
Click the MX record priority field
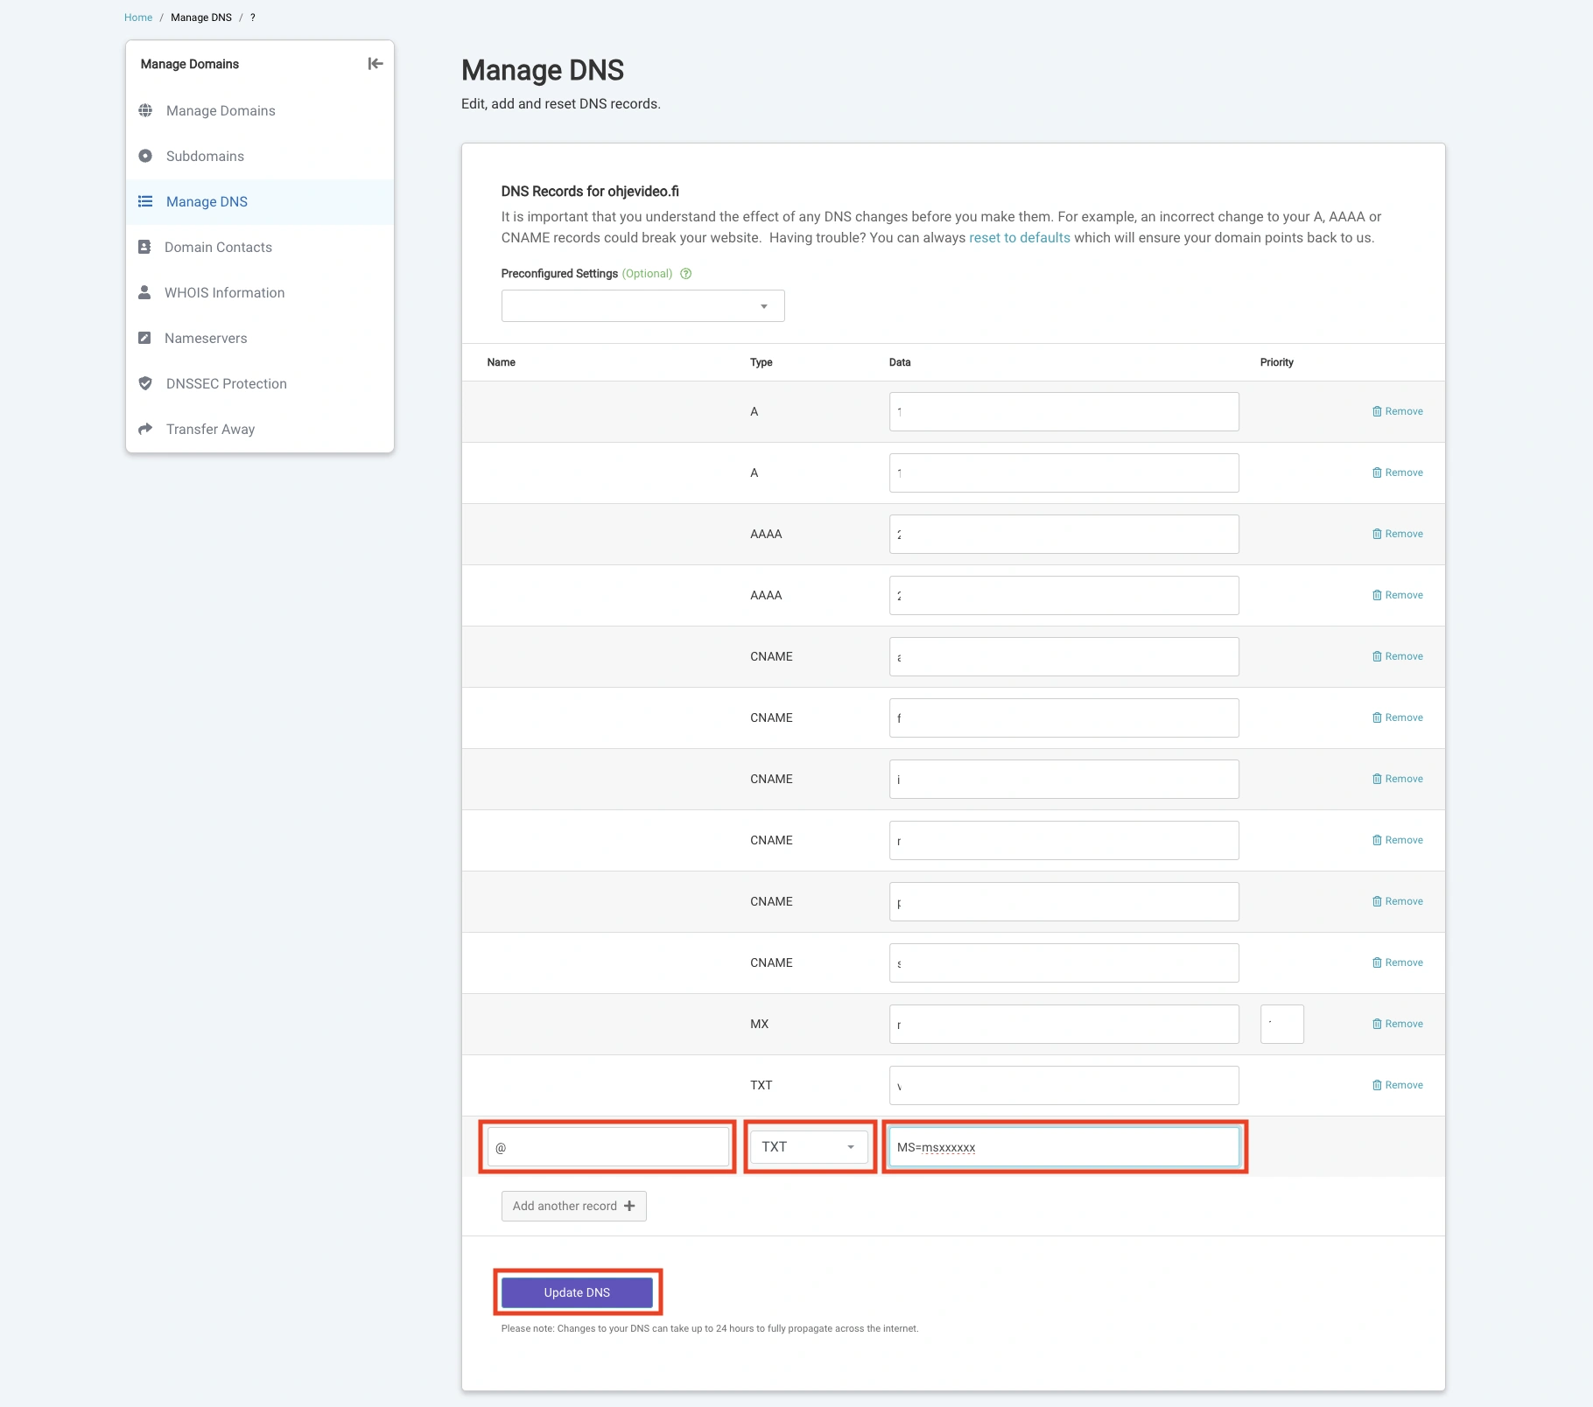pyautogui.click(x=1282, y=1024)
